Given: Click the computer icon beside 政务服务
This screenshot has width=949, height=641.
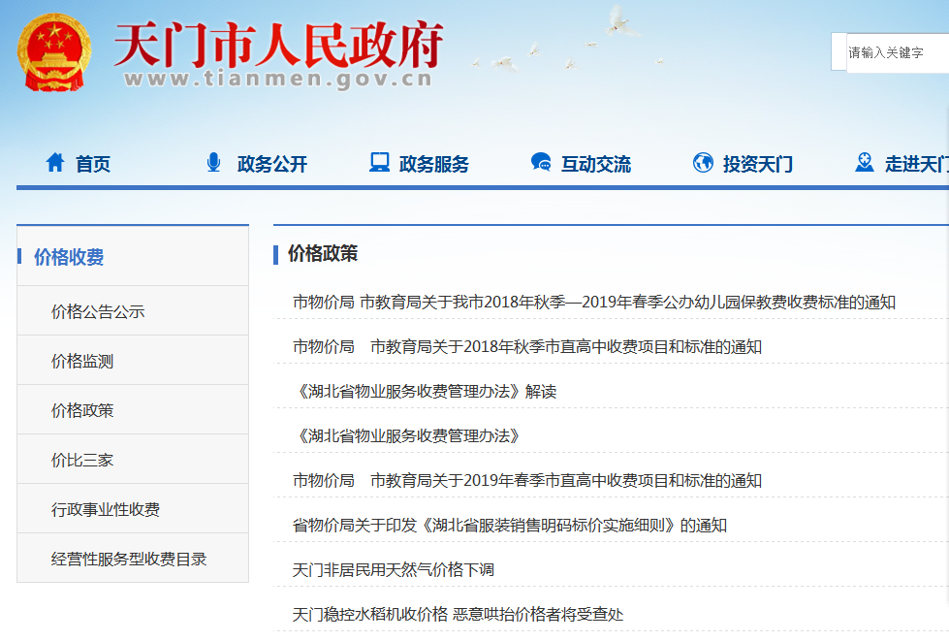Looking at the screenshot, I should [379, 163].
